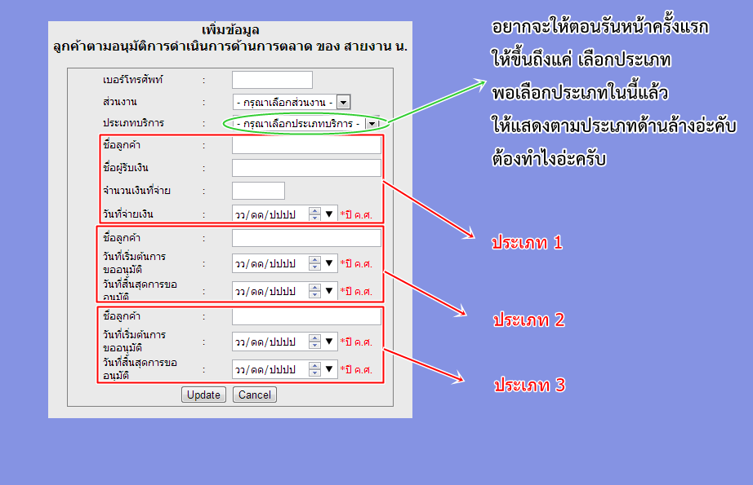Click the เพิ่มข้อมูล form title text
Screen dimensions: 753x485
point(230,30)
